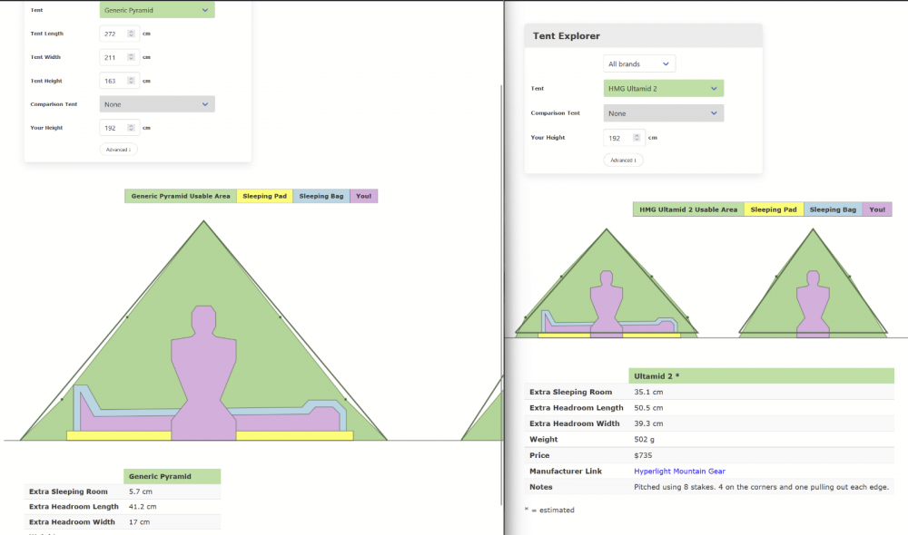Image resolution: width=908 pixels, height=535 pixels.
Task: Expand Advanced options under Tent Explorer
Action: 622,160
